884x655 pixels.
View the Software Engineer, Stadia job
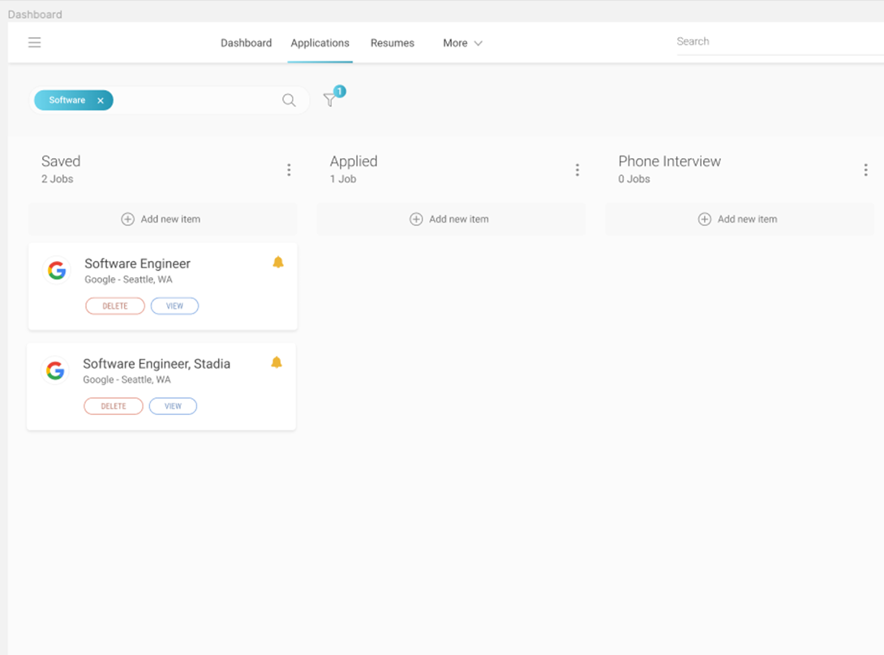point(173,406)
